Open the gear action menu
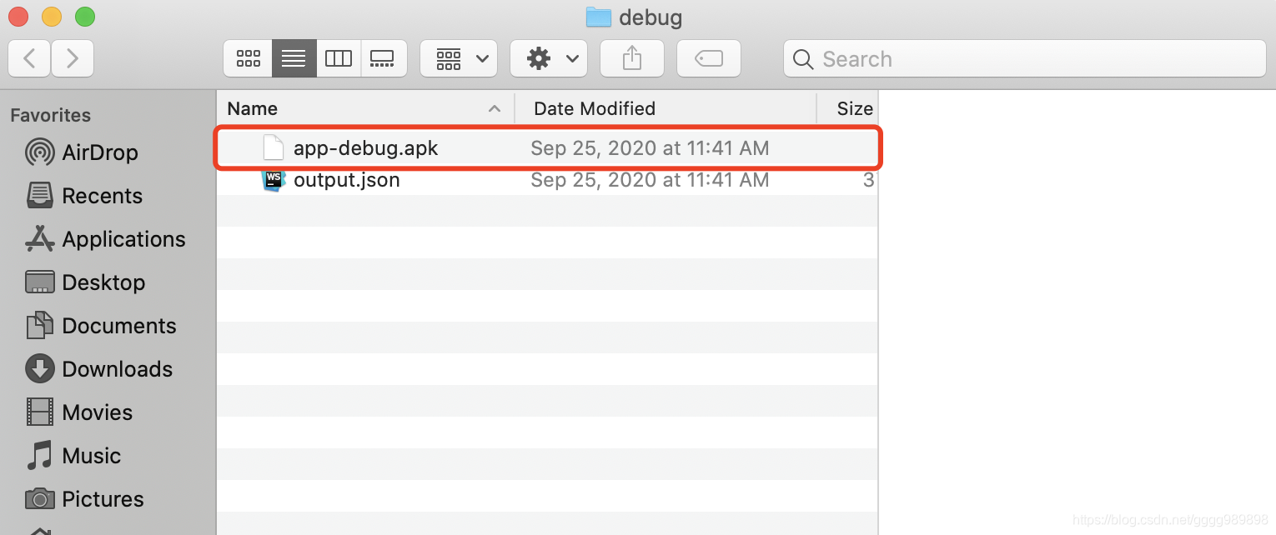The image size is (1276, 535). pos(549,58)
